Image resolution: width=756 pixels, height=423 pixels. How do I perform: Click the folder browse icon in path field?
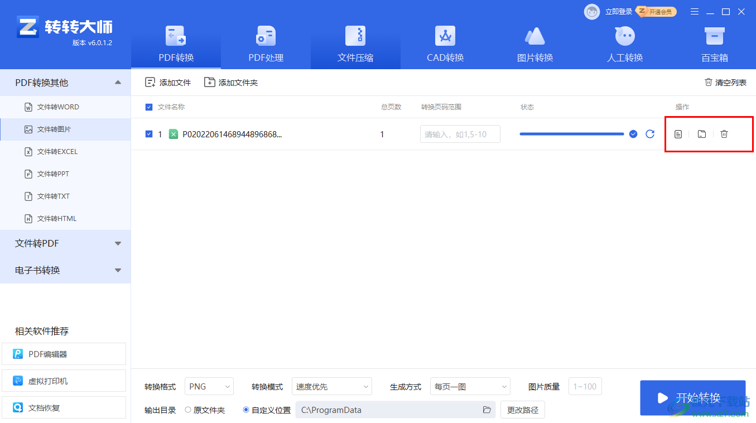click(x=487, y=410)
